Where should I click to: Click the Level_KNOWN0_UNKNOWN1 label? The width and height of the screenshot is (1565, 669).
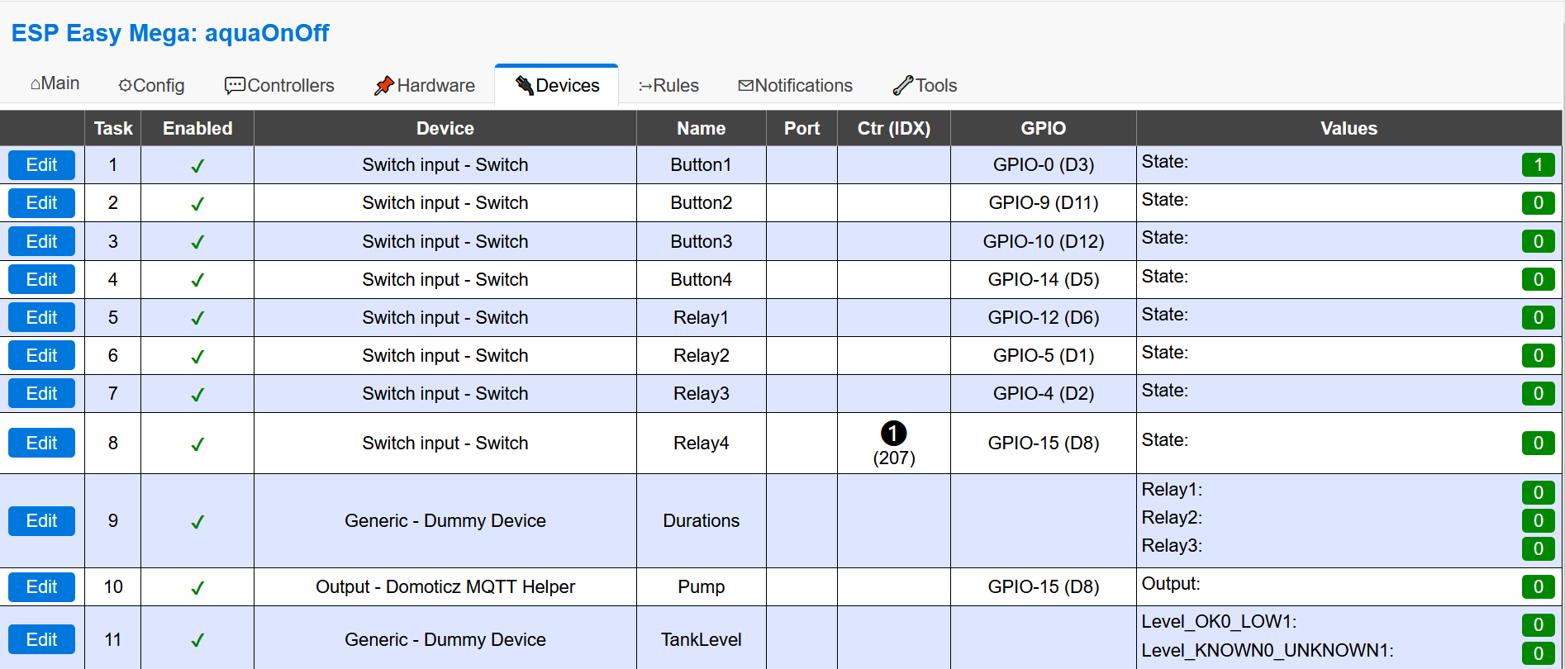click(1268, 651)
